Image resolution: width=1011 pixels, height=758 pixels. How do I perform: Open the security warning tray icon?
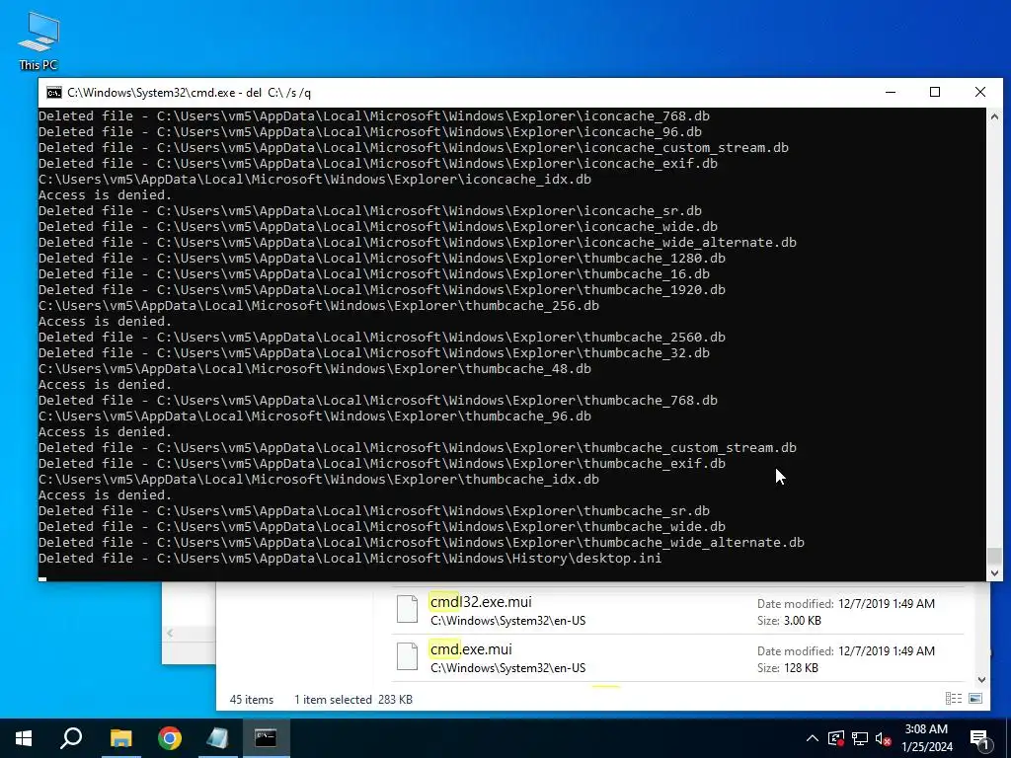coord(836,738)
